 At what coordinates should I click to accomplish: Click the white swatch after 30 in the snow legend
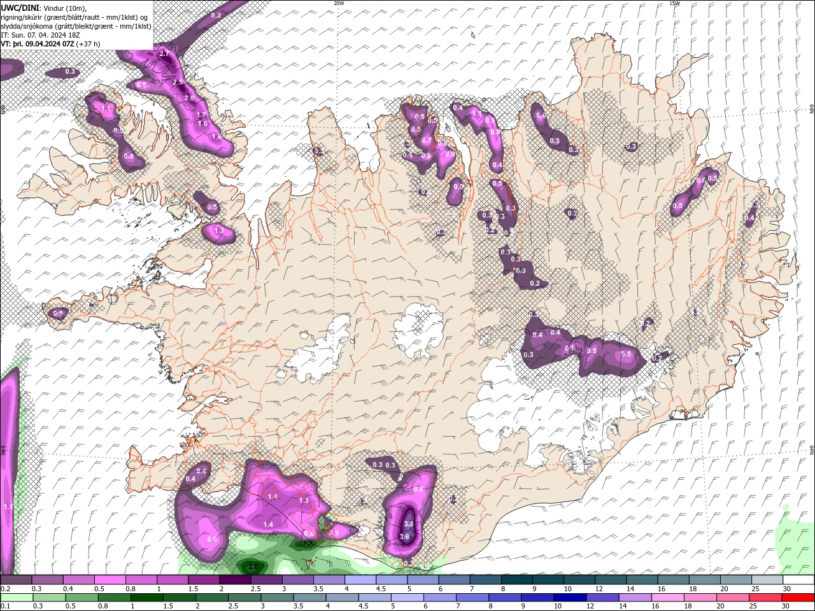tap(799, 580)
